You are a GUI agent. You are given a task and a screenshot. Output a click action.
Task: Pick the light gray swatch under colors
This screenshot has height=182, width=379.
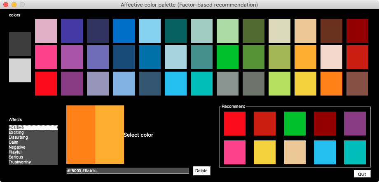click(x=20, y=70)
